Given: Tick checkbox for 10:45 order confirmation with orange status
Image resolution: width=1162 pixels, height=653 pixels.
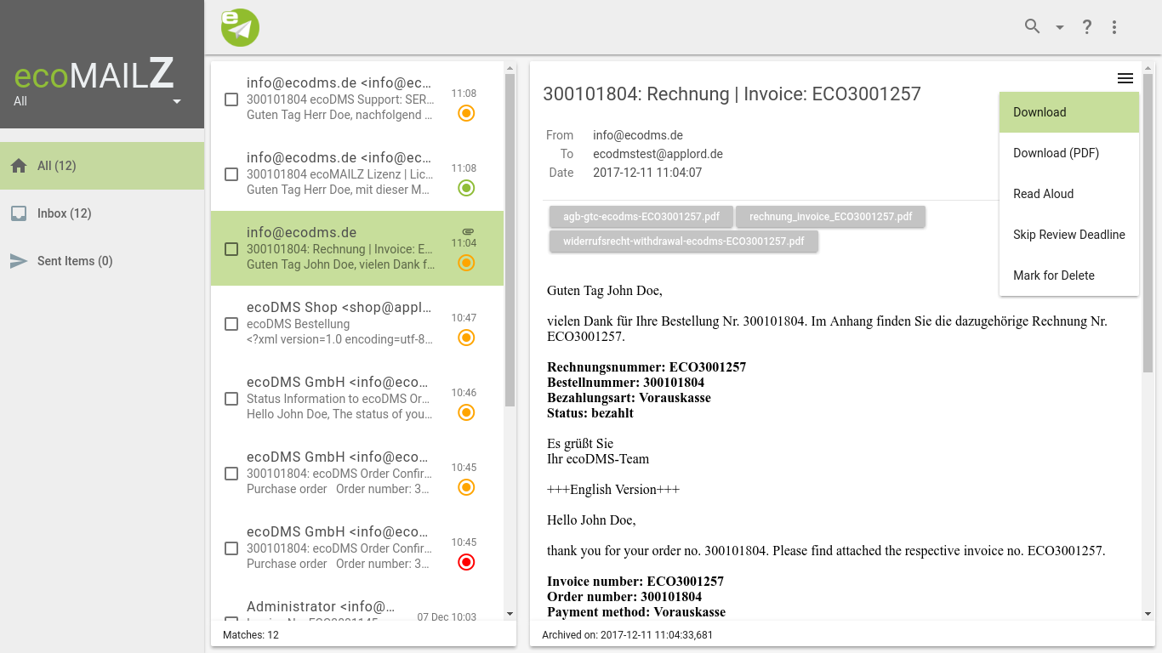Looking at the screenshot, I should click(231, 474).
